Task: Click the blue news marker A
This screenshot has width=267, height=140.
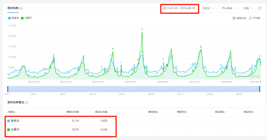Action: point(101,67)
